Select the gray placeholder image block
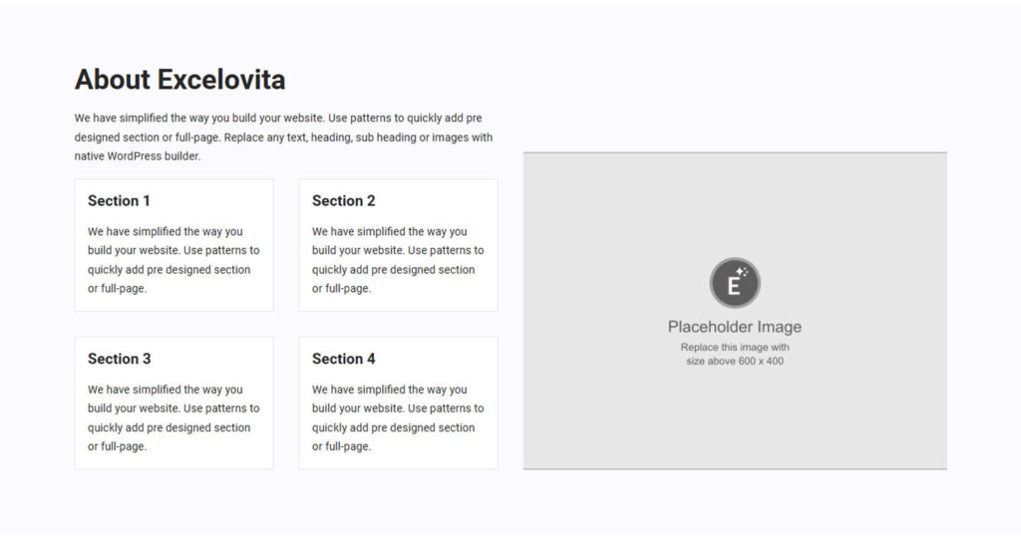 (x=735, y=311)
